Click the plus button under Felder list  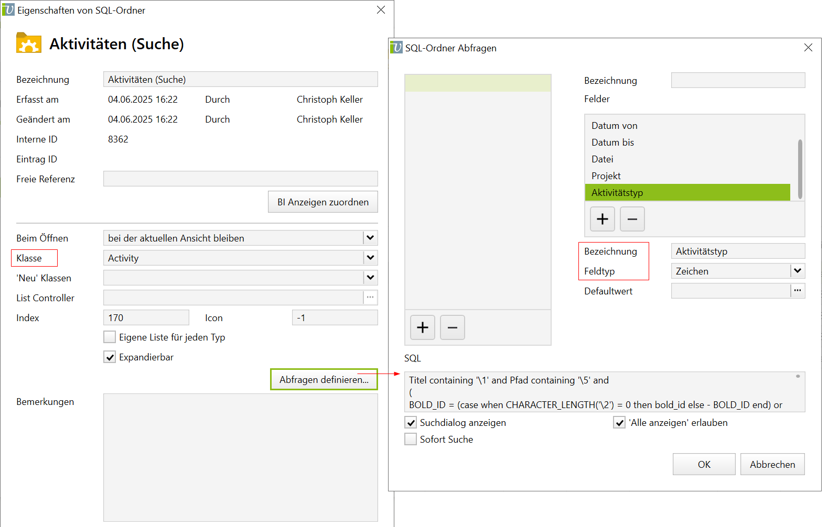click(602, 219)
